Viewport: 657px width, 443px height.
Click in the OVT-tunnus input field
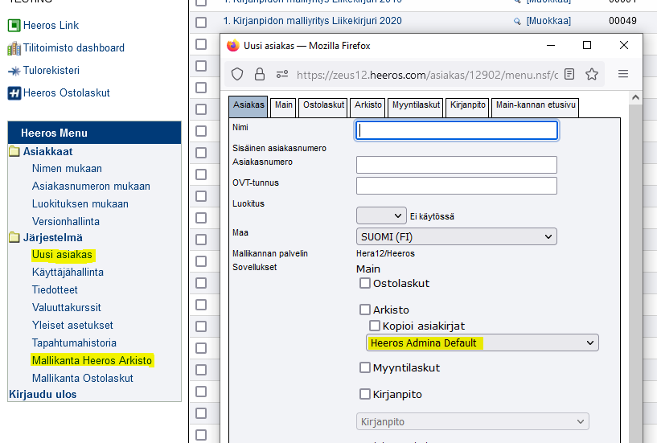(x=456, y=186)
